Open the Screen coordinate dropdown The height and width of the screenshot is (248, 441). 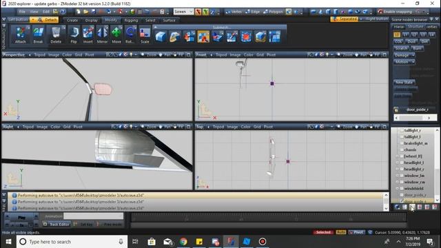coord(183,12)
